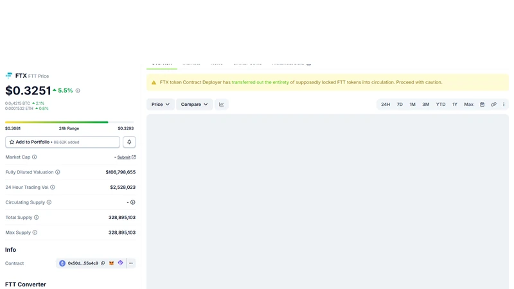This screenshot has height=289, width=514.
Task: Open the Price dropdown
Action: (160, 105)
